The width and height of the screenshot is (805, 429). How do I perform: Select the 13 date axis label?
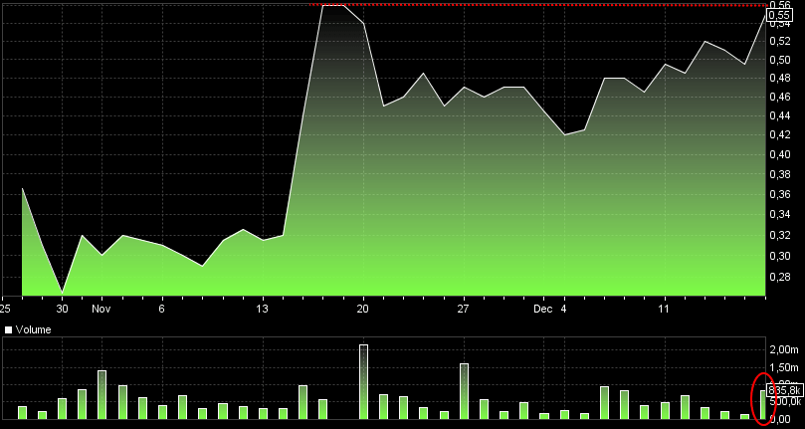263,309
